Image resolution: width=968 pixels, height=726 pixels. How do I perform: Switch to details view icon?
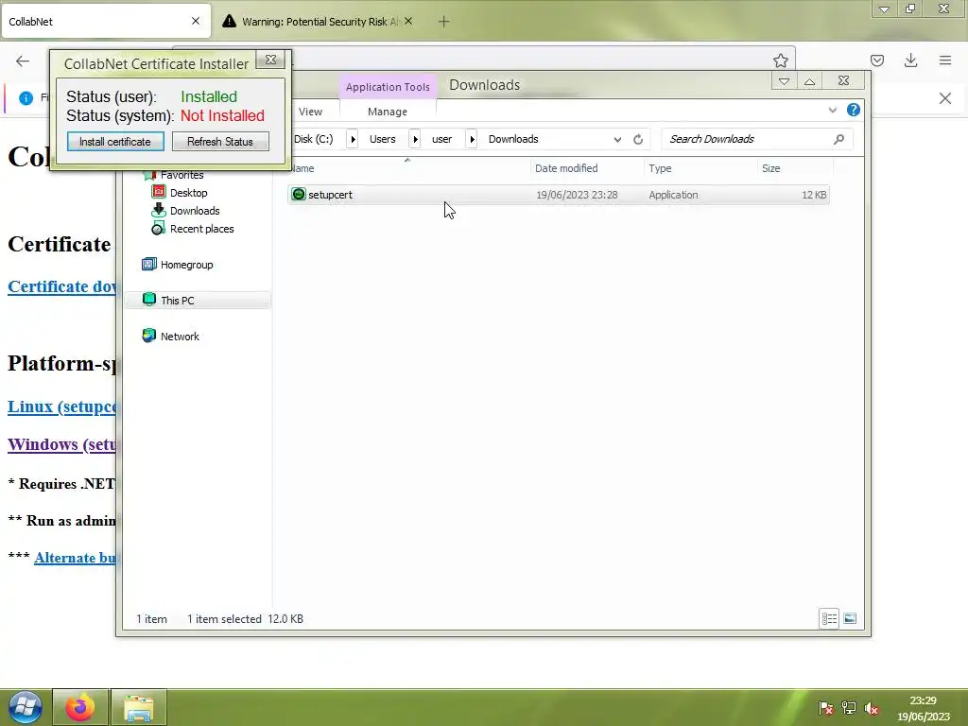[x=829, y=618]
